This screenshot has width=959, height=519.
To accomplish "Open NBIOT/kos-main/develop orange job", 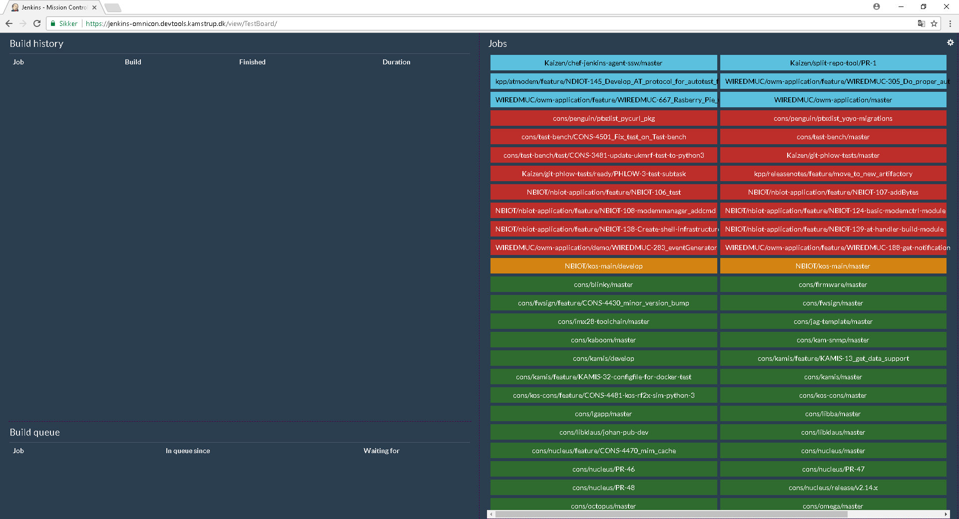I will [x=603, y=266].
